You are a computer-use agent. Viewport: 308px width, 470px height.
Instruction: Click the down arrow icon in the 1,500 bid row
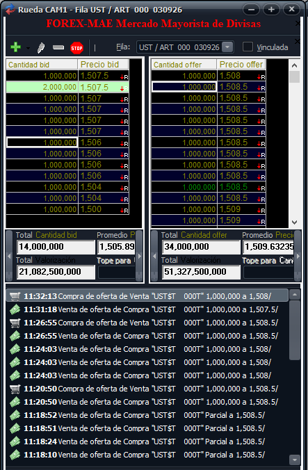click(122, 211)
